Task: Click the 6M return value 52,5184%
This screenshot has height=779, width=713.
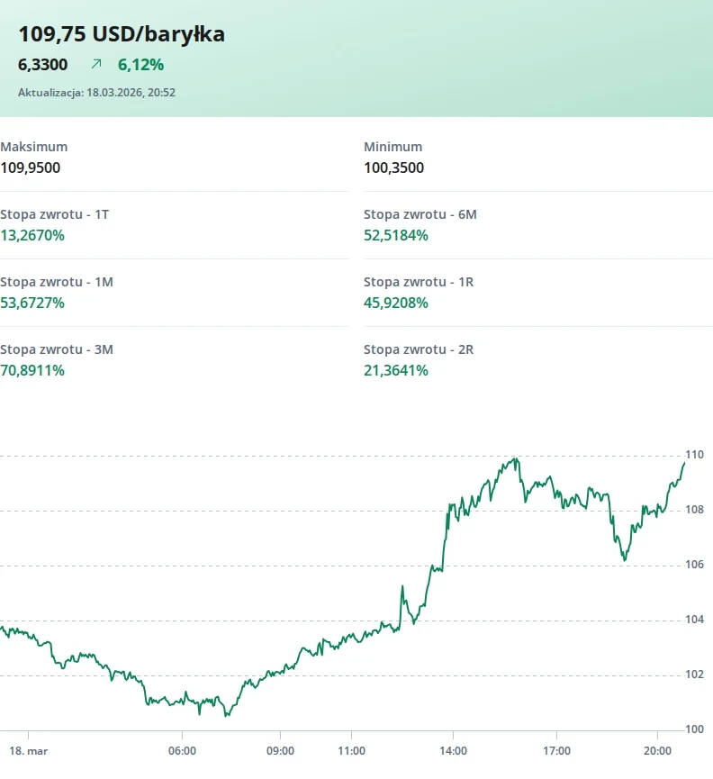Action: coord(396,235)
